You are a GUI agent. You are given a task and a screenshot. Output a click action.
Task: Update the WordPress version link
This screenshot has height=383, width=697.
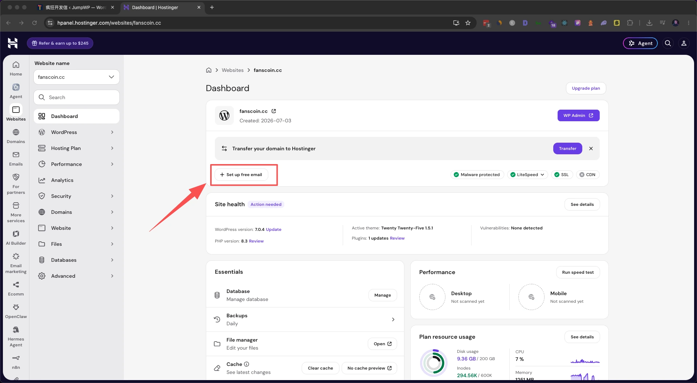273,229
